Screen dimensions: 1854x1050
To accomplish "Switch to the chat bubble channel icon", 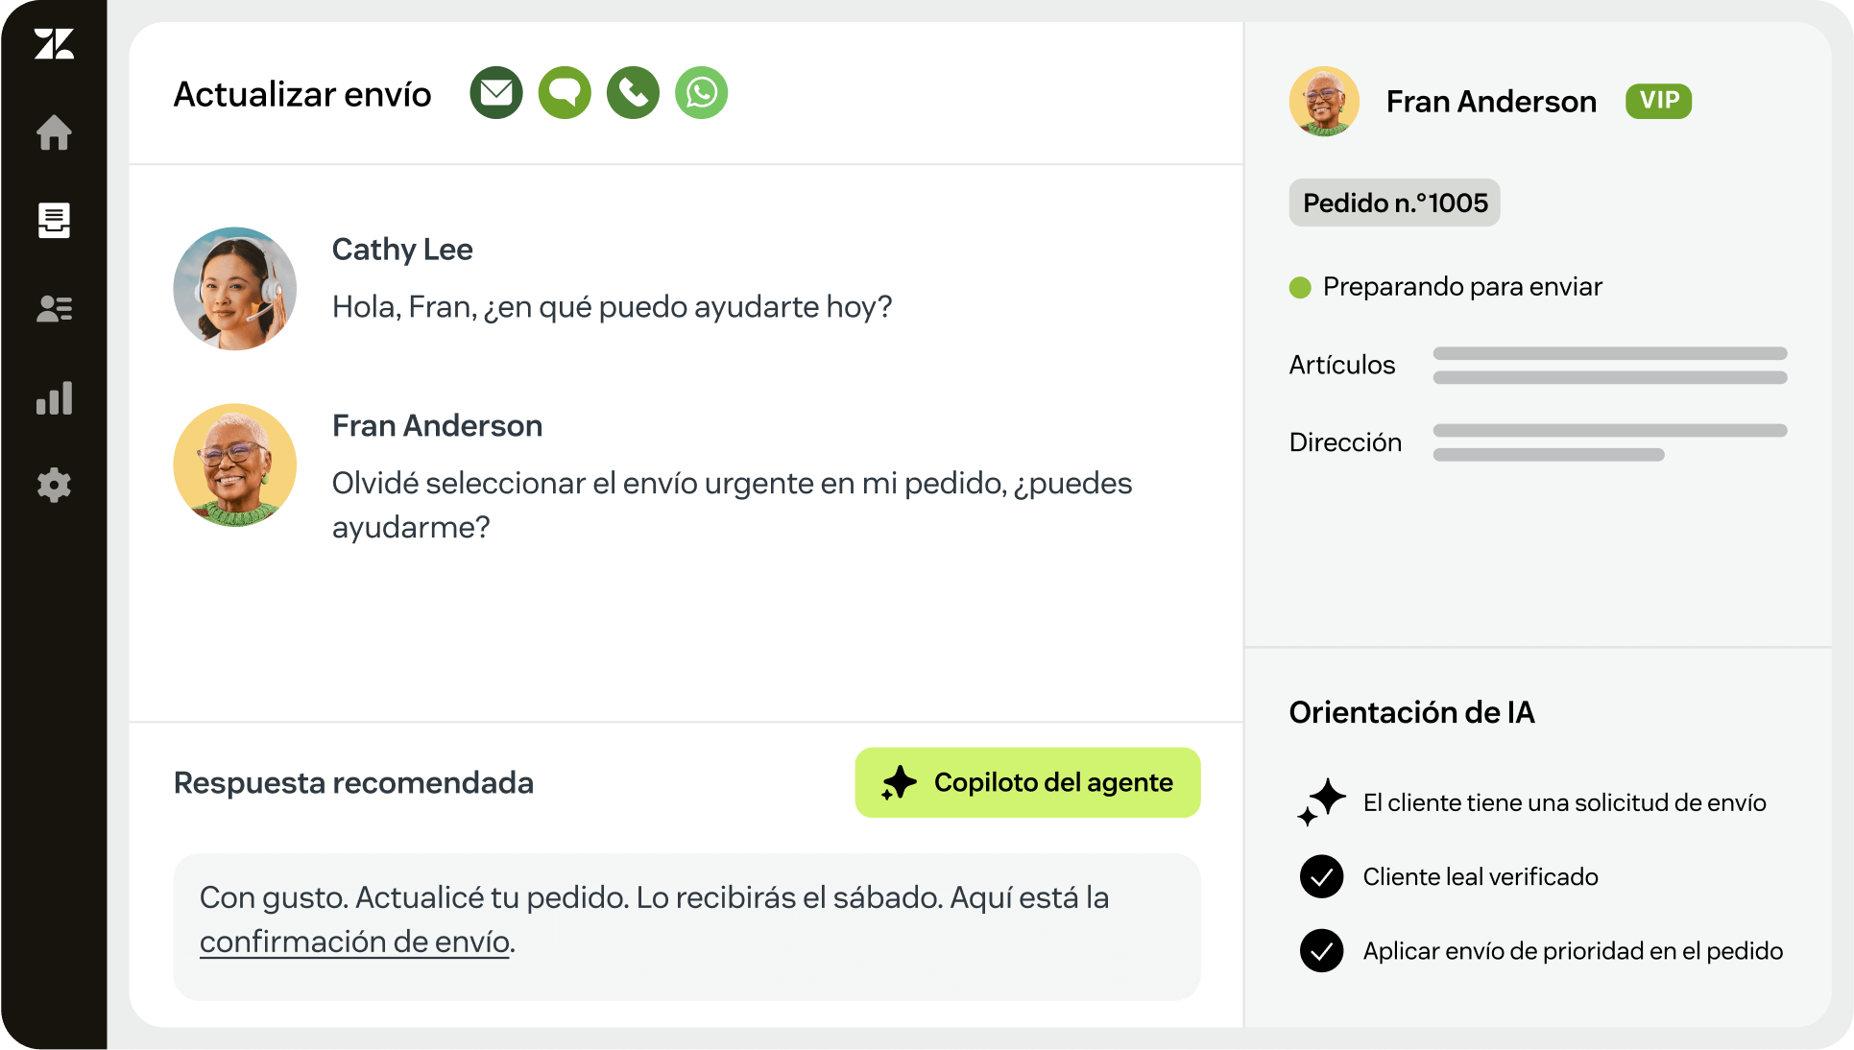I will click(x=565, y=93).
